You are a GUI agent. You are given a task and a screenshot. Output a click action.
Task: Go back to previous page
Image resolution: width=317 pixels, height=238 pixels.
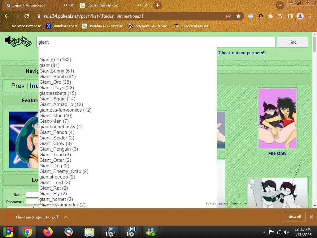pyautogui.click(x=7, y=16)
